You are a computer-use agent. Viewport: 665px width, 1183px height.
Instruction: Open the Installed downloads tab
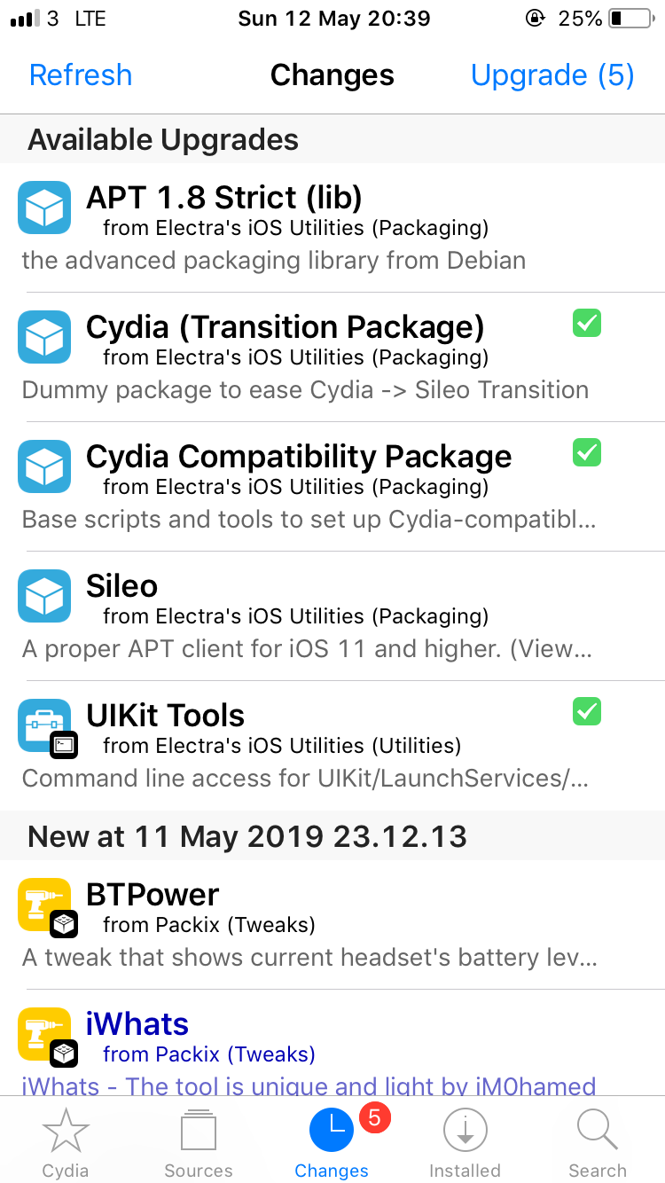tap(465, 1142)
